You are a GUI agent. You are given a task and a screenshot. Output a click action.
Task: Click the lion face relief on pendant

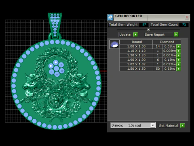[56, 100]
